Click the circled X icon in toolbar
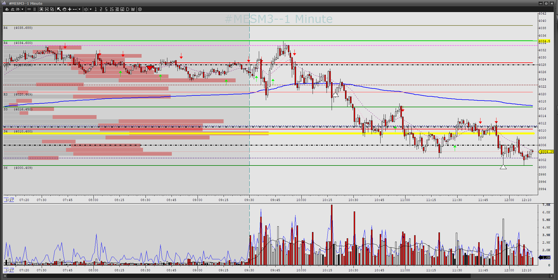Viewport: 558px width, 280px height. click(x=140, y=9)
